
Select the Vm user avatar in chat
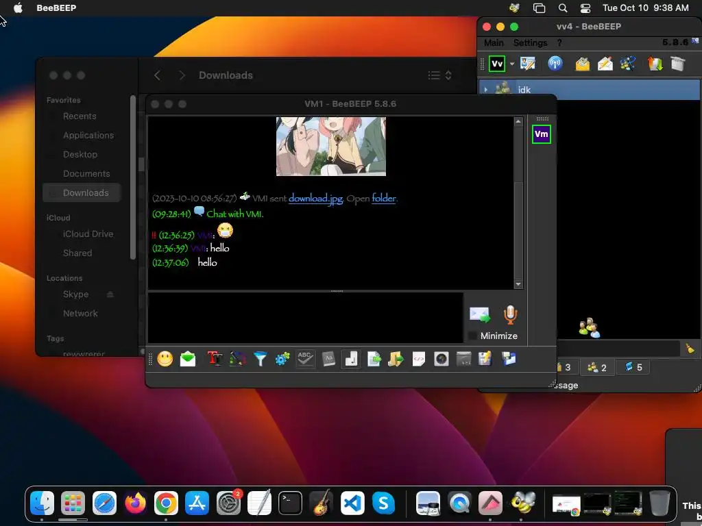542,134
